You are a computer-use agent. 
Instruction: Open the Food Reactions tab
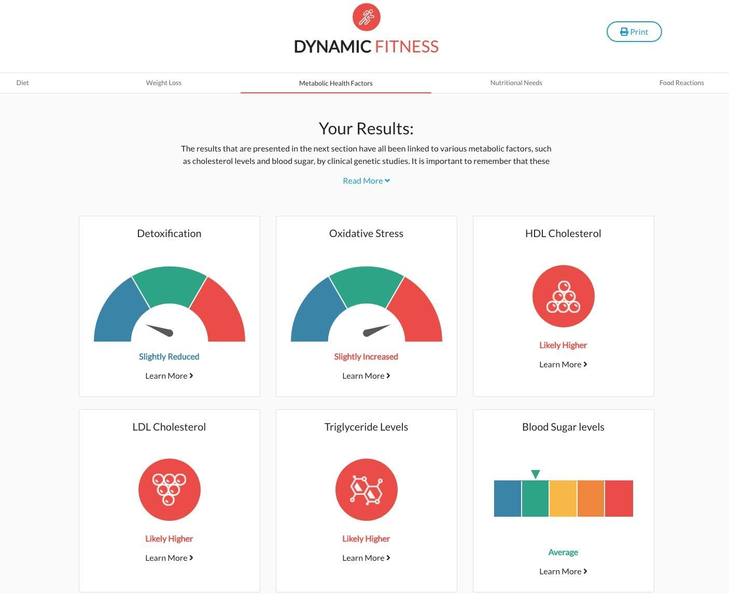[681, 82]
